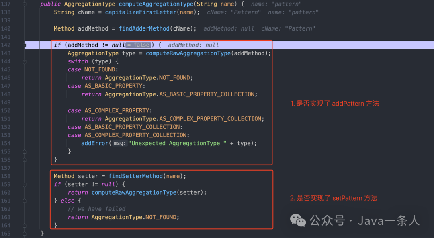Click line number 142 in the gutter

coord(6,45)
